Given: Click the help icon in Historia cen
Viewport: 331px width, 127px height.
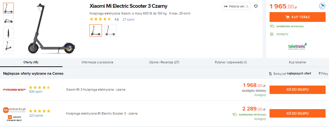Looking at the screenshot, I should 247,6.
